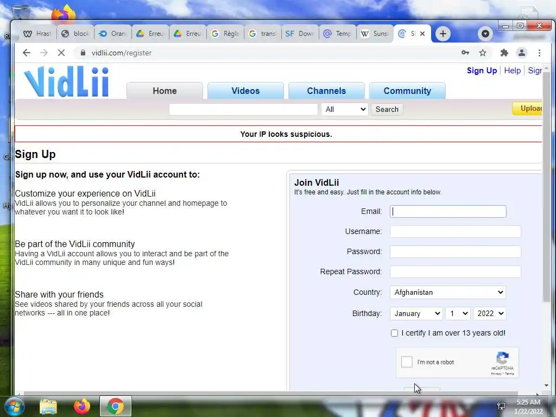This screenshot has width=556, height=417.
Task: Switch to the Google 'Règle' tab
Action: 225,34
